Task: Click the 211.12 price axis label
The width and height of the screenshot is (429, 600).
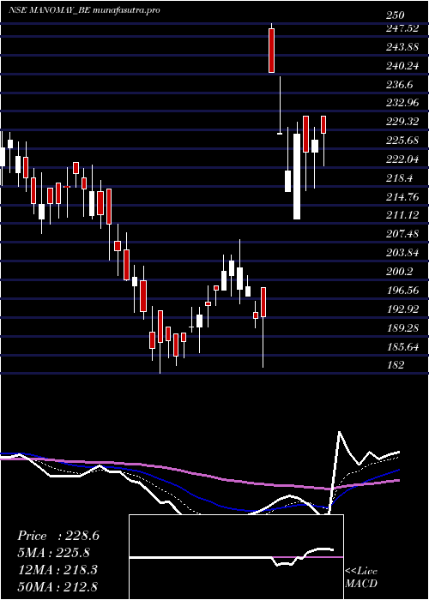Action: (x=402, y=215)
